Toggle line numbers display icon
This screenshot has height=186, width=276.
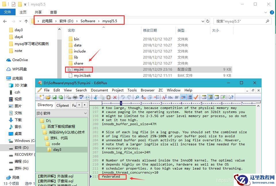pos(190,97)
